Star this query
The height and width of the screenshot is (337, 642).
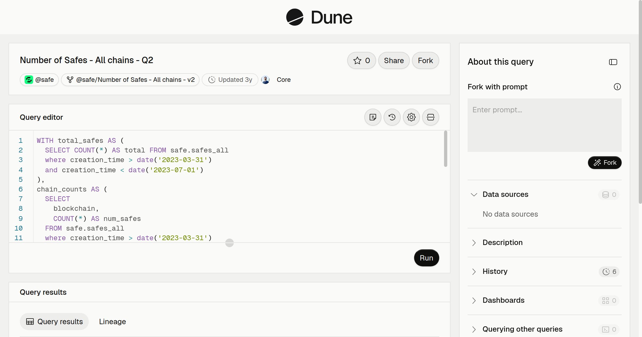click(x=361, y=60)
